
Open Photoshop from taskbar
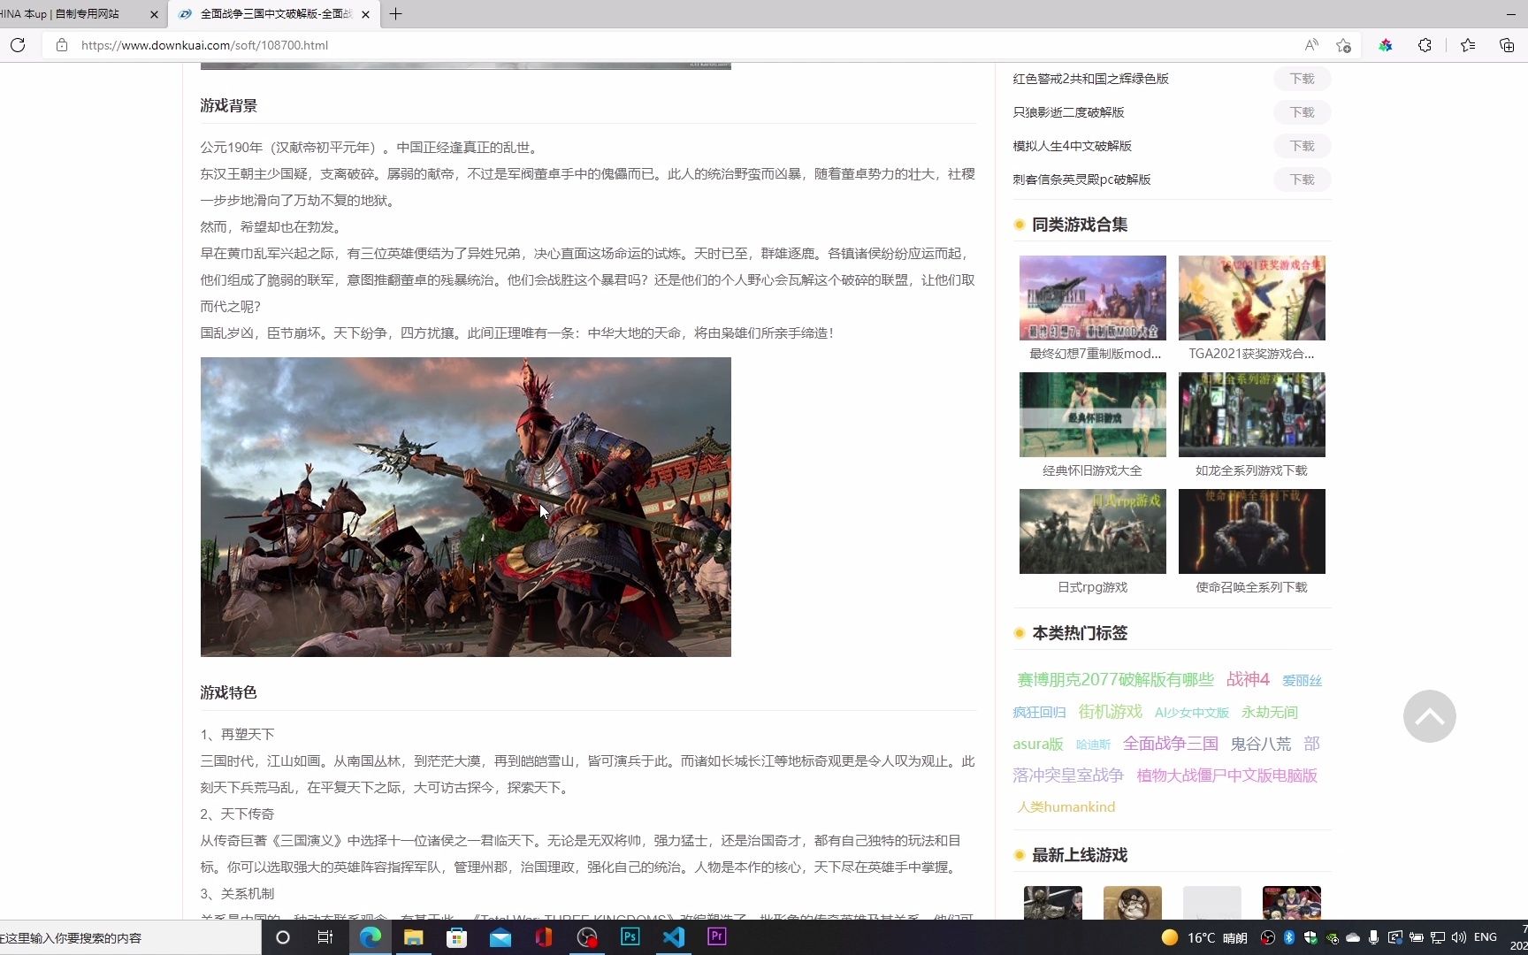point(630,936)
